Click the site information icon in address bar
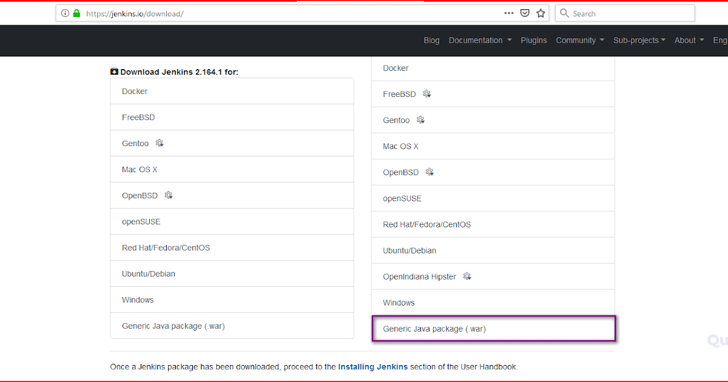This screenshot has width=728, height=382. tap(65, 13)
